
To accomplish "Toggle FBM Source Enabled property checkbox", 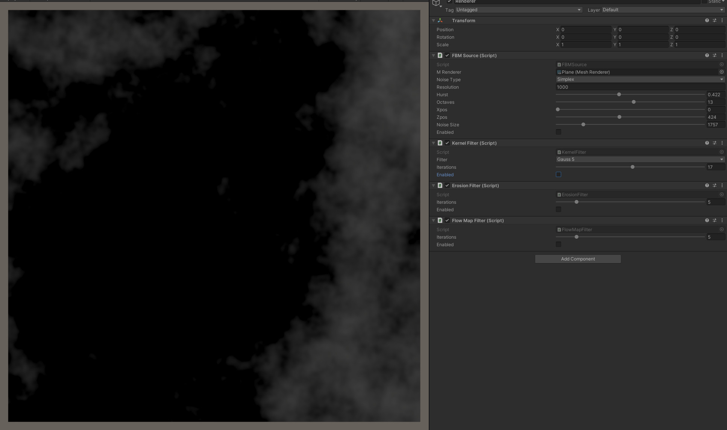I will 559,132.
